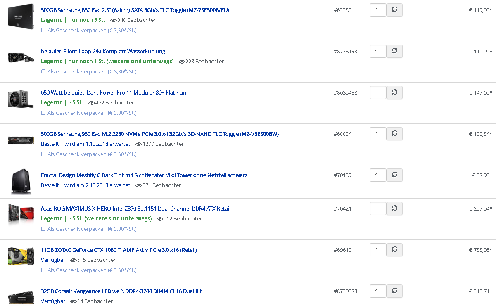Click the Corsair Vengeance RAM thumbnail
Viewport: 496px width, 308px height.
(x=21, y=297)
